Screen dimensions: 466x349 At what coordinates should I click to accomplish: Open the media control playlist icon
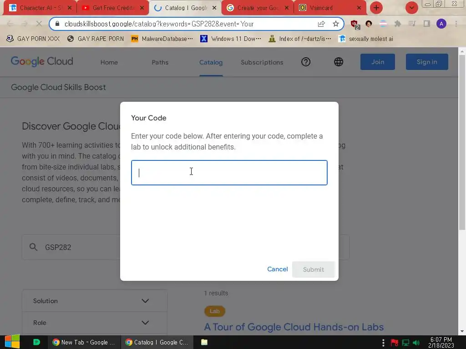pos(412,24)
